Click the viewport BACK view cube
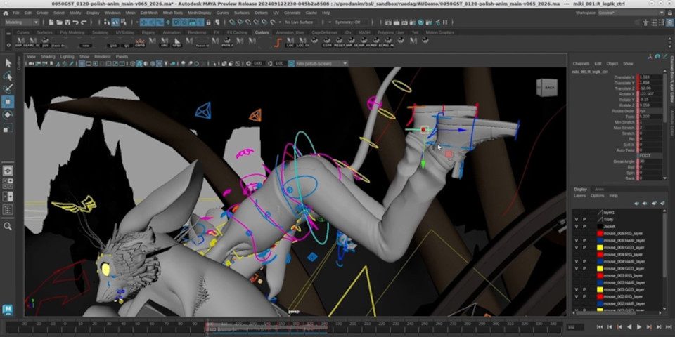Viewport: 675px width, 337px height. click(548, 87)
